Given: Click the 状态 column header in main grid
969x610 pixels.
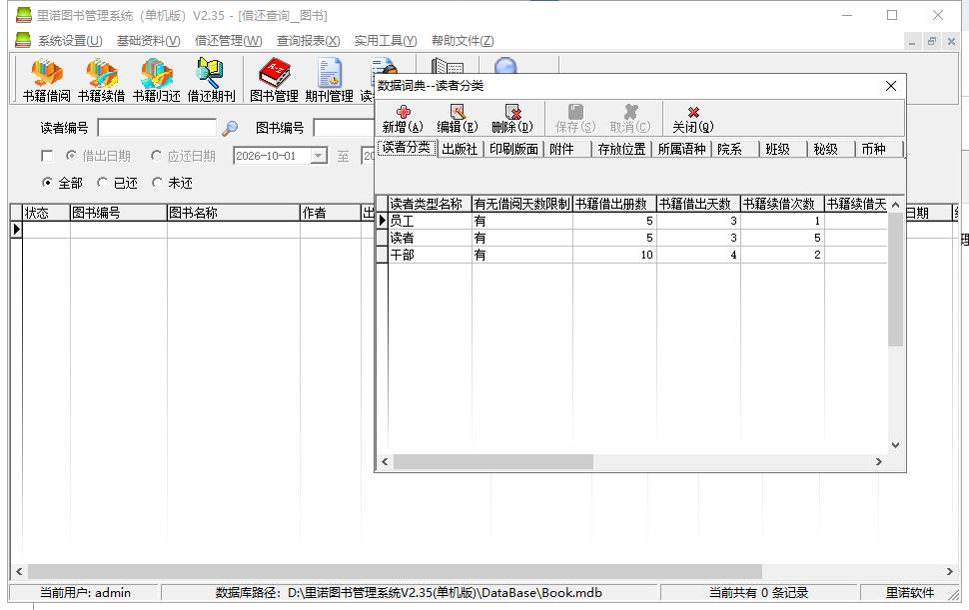Looking at the screenshot, I should (x=46, y=213).
